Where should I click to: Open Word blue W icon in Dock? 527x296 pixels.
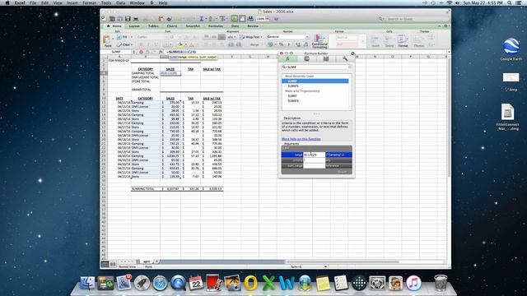(287, 283)
